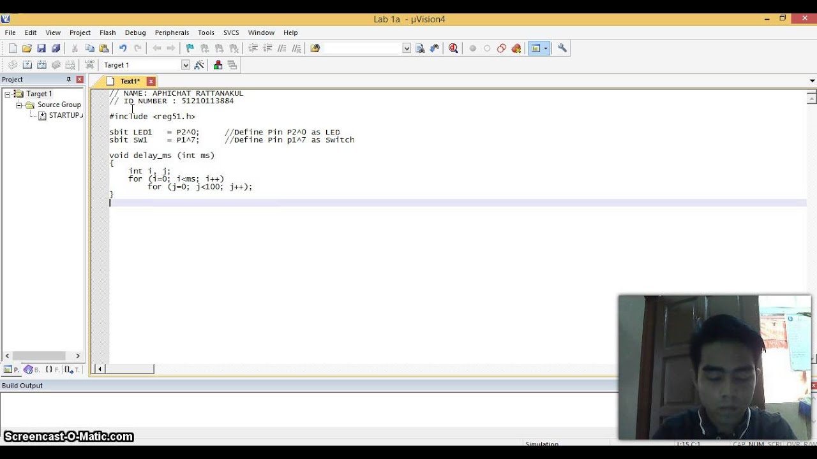817x459 pixels.
Task: Click the Indent selected text icon
Action: tap(253, 48)
